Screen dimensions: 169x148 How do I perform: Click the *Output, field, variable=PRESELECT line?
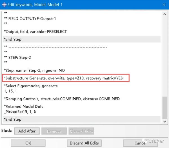point(35,32)
